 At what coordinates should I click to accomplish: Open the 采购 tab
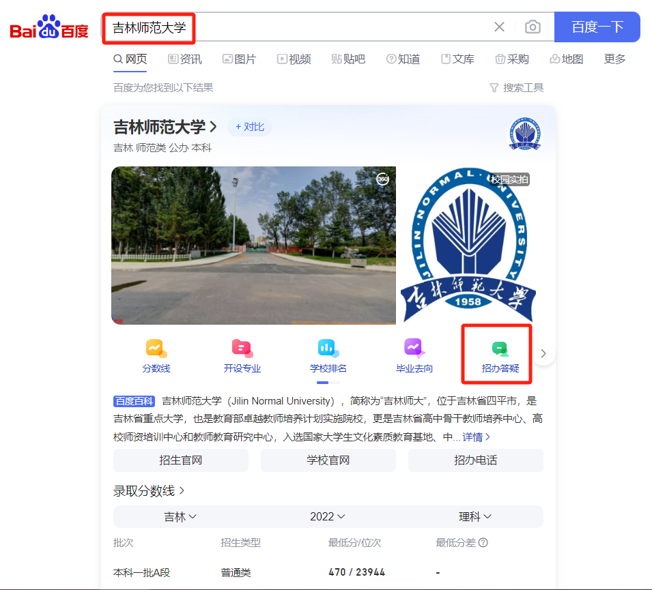[512, 59]
